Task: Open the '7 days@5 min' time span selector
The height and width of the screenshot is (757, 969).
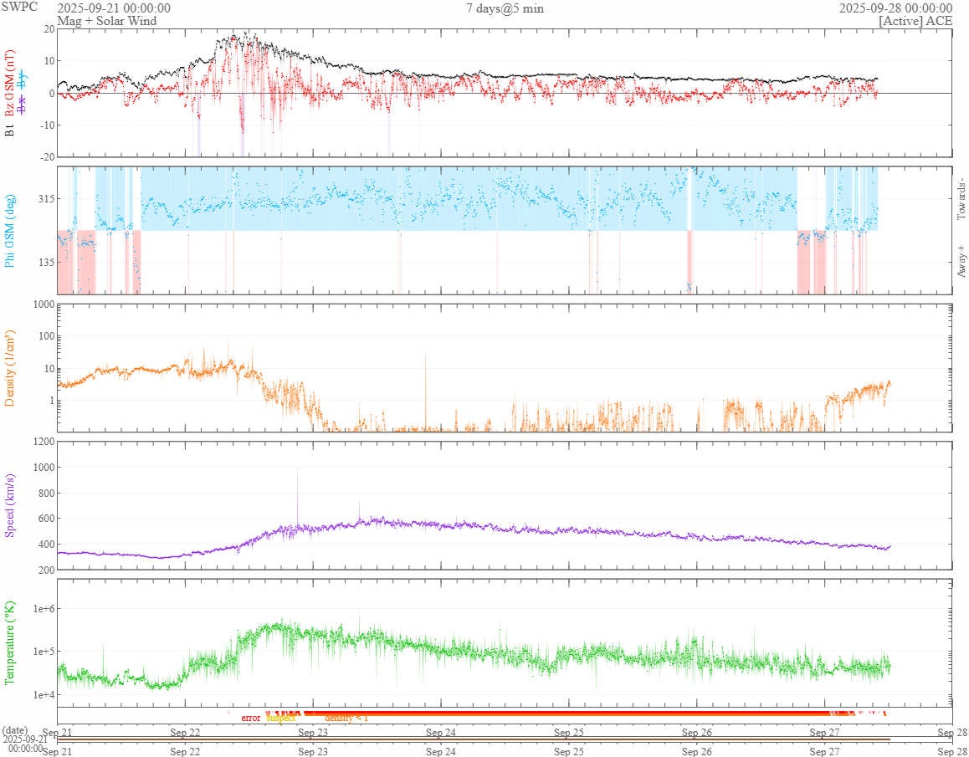Action: tap(505, 8)
